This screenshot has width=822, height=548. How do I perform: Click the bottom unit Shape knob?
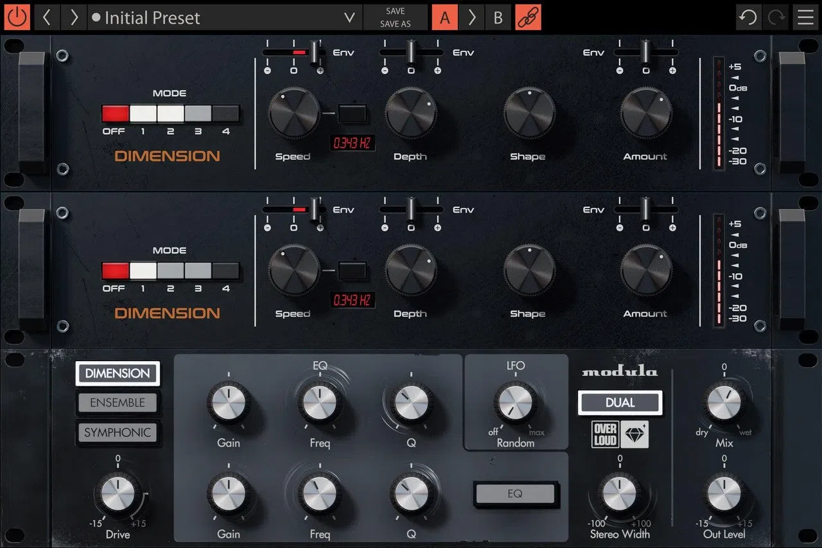[529, 270]
